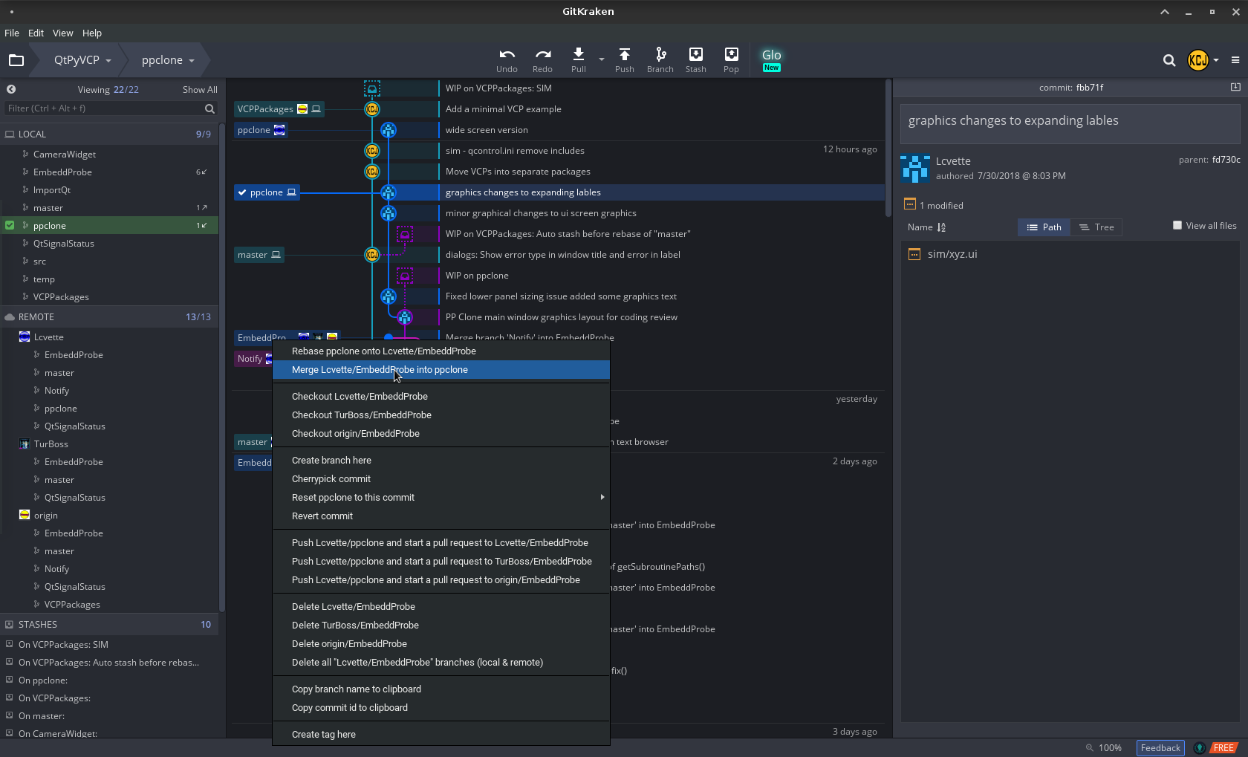Click the master branch label beside dialogs commit
The height and width of the screenshot is (757, 1248).
tap(259, 255)
